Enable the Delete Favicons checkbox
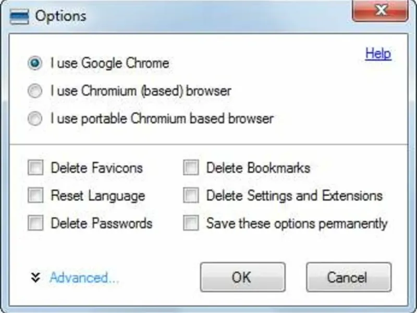 click(x=36, y=168)
